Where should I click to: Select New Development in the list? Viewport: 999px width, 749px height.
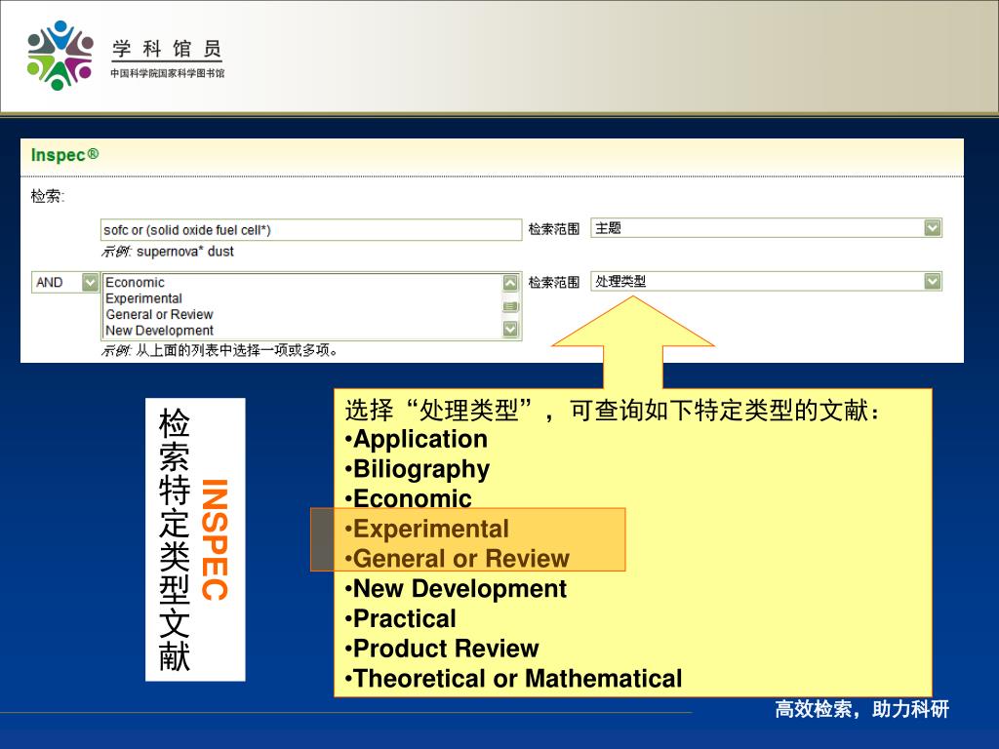[x=159, y=330]
